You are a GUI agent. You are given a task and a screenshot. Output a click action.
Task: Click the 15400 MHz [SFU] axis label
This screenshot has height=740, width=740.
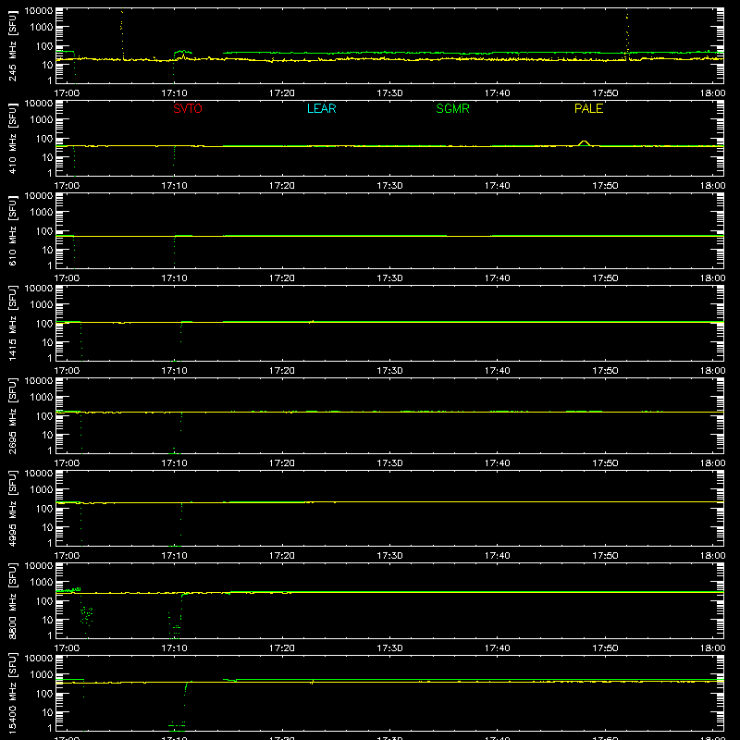pos(13,693)
